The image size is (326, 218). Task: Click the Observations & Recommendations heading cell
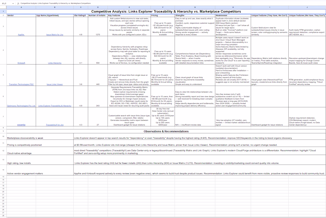(x=166, y=131)
